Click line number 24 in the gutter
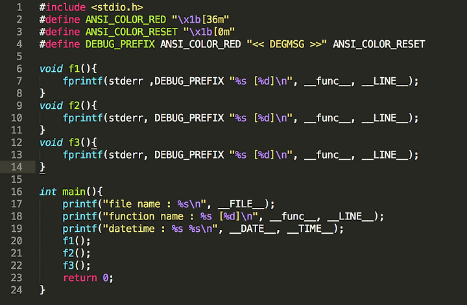The height and width of the screenshot is (305, 467). pos(17,290)
